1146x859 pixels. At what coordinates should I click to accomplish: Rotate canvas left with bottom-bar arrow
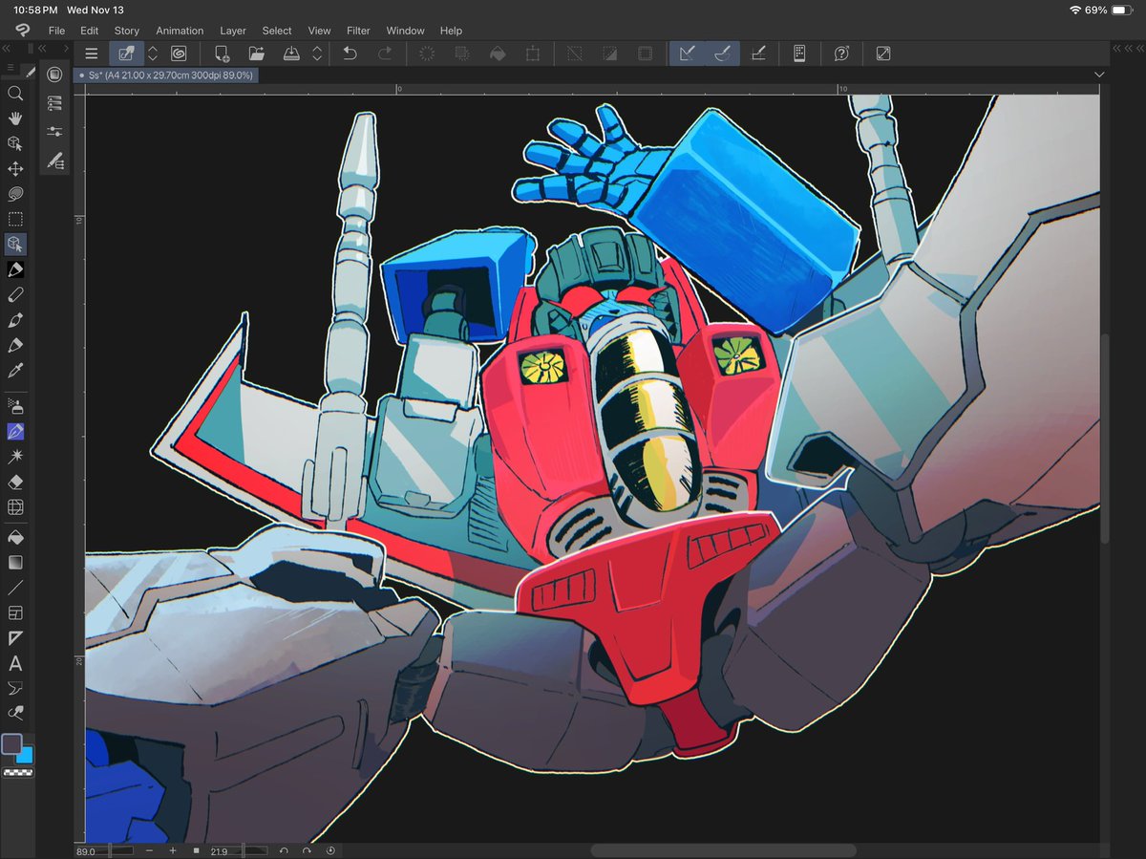(284, 850)
